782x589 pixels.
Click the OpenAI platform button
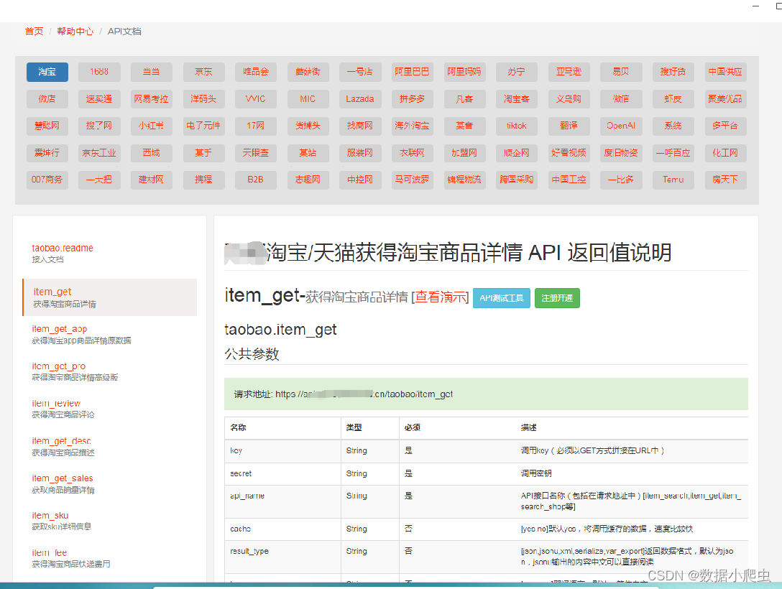[621, 126]
